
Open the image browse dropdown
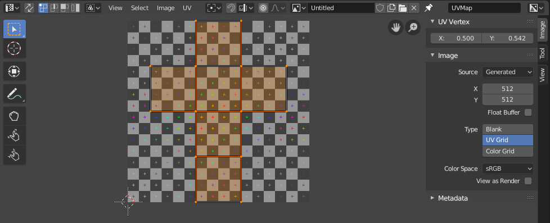click(299, 8)
